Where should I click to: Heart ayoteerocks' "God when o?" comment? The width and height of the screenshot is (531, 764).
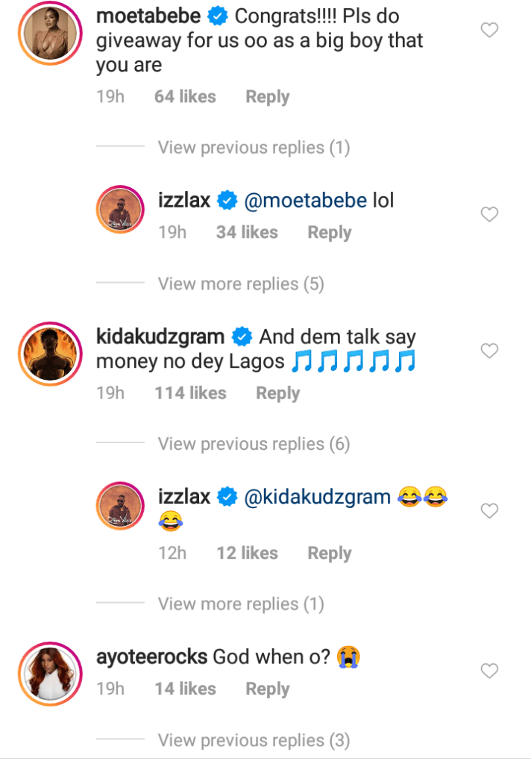[489, 671]
